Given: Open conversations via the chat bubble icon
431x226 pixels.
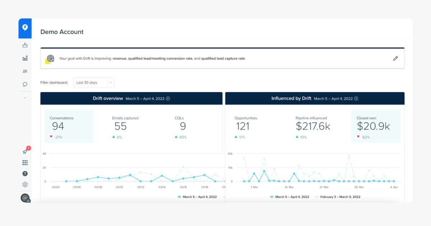Looking at the screenshot, I should [x=25, y=84].
